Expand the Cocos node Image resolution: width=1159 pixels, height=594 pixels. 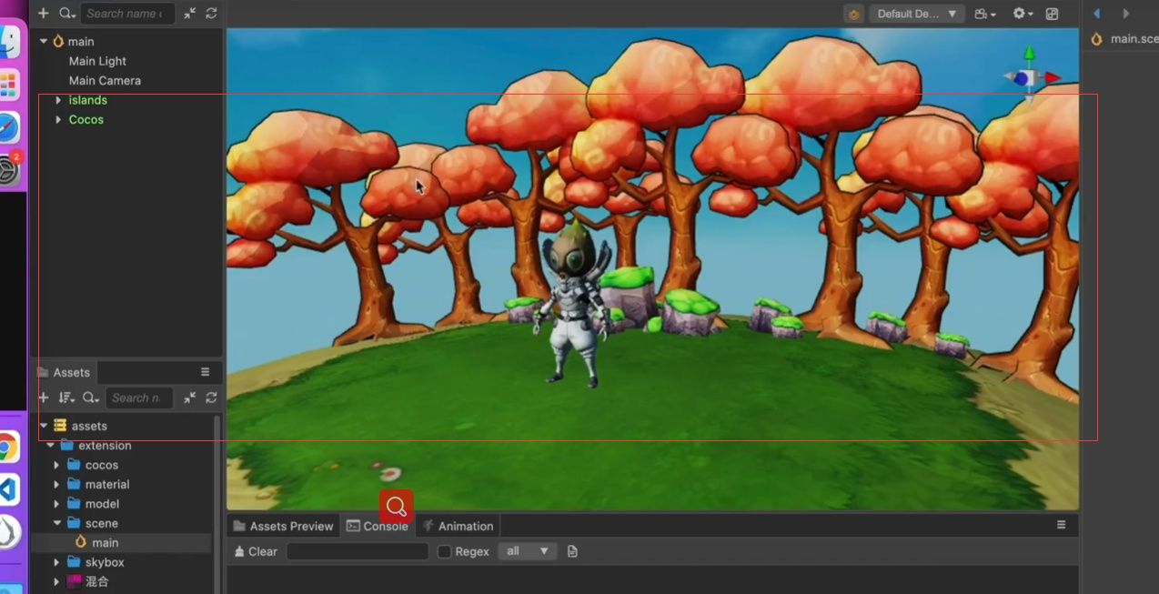click(58, 119)
